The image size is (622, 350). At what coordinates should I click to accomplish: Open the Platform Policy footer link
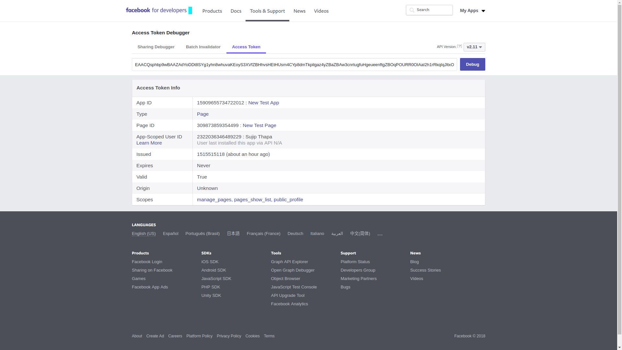tap(199, 336)
